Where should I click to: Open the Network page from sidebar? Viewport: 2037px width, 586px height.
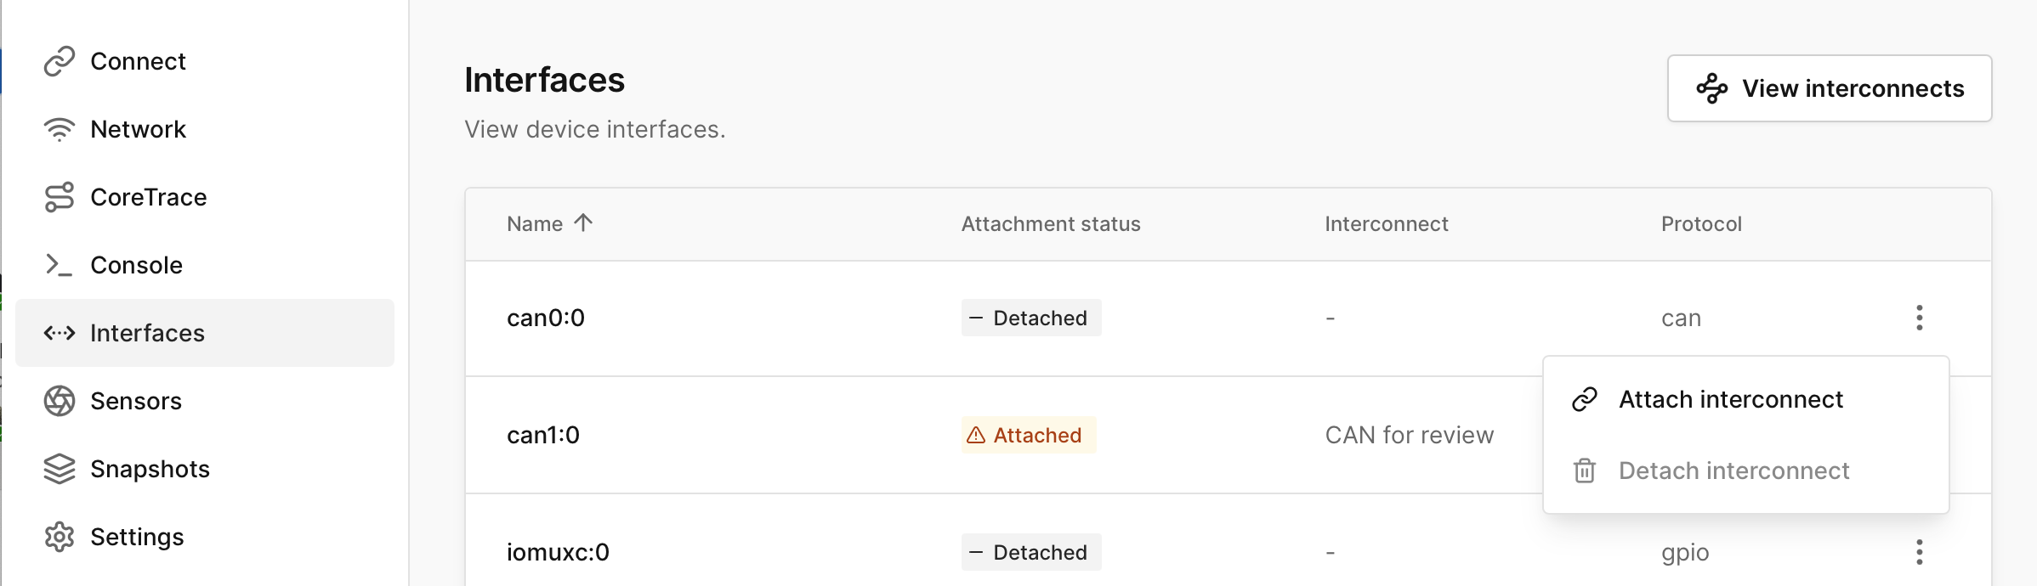[138, 129]
